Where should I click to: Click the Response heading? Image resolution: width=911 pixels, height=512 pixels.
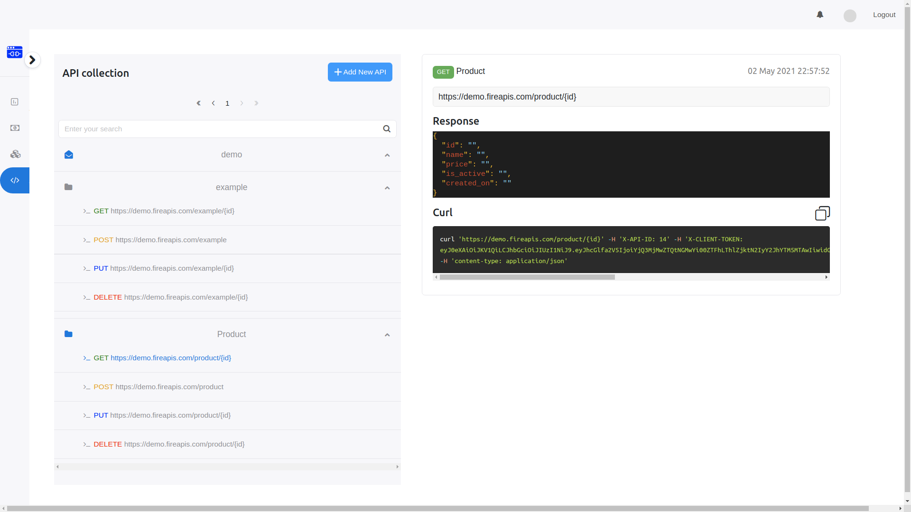click(456, 121)
